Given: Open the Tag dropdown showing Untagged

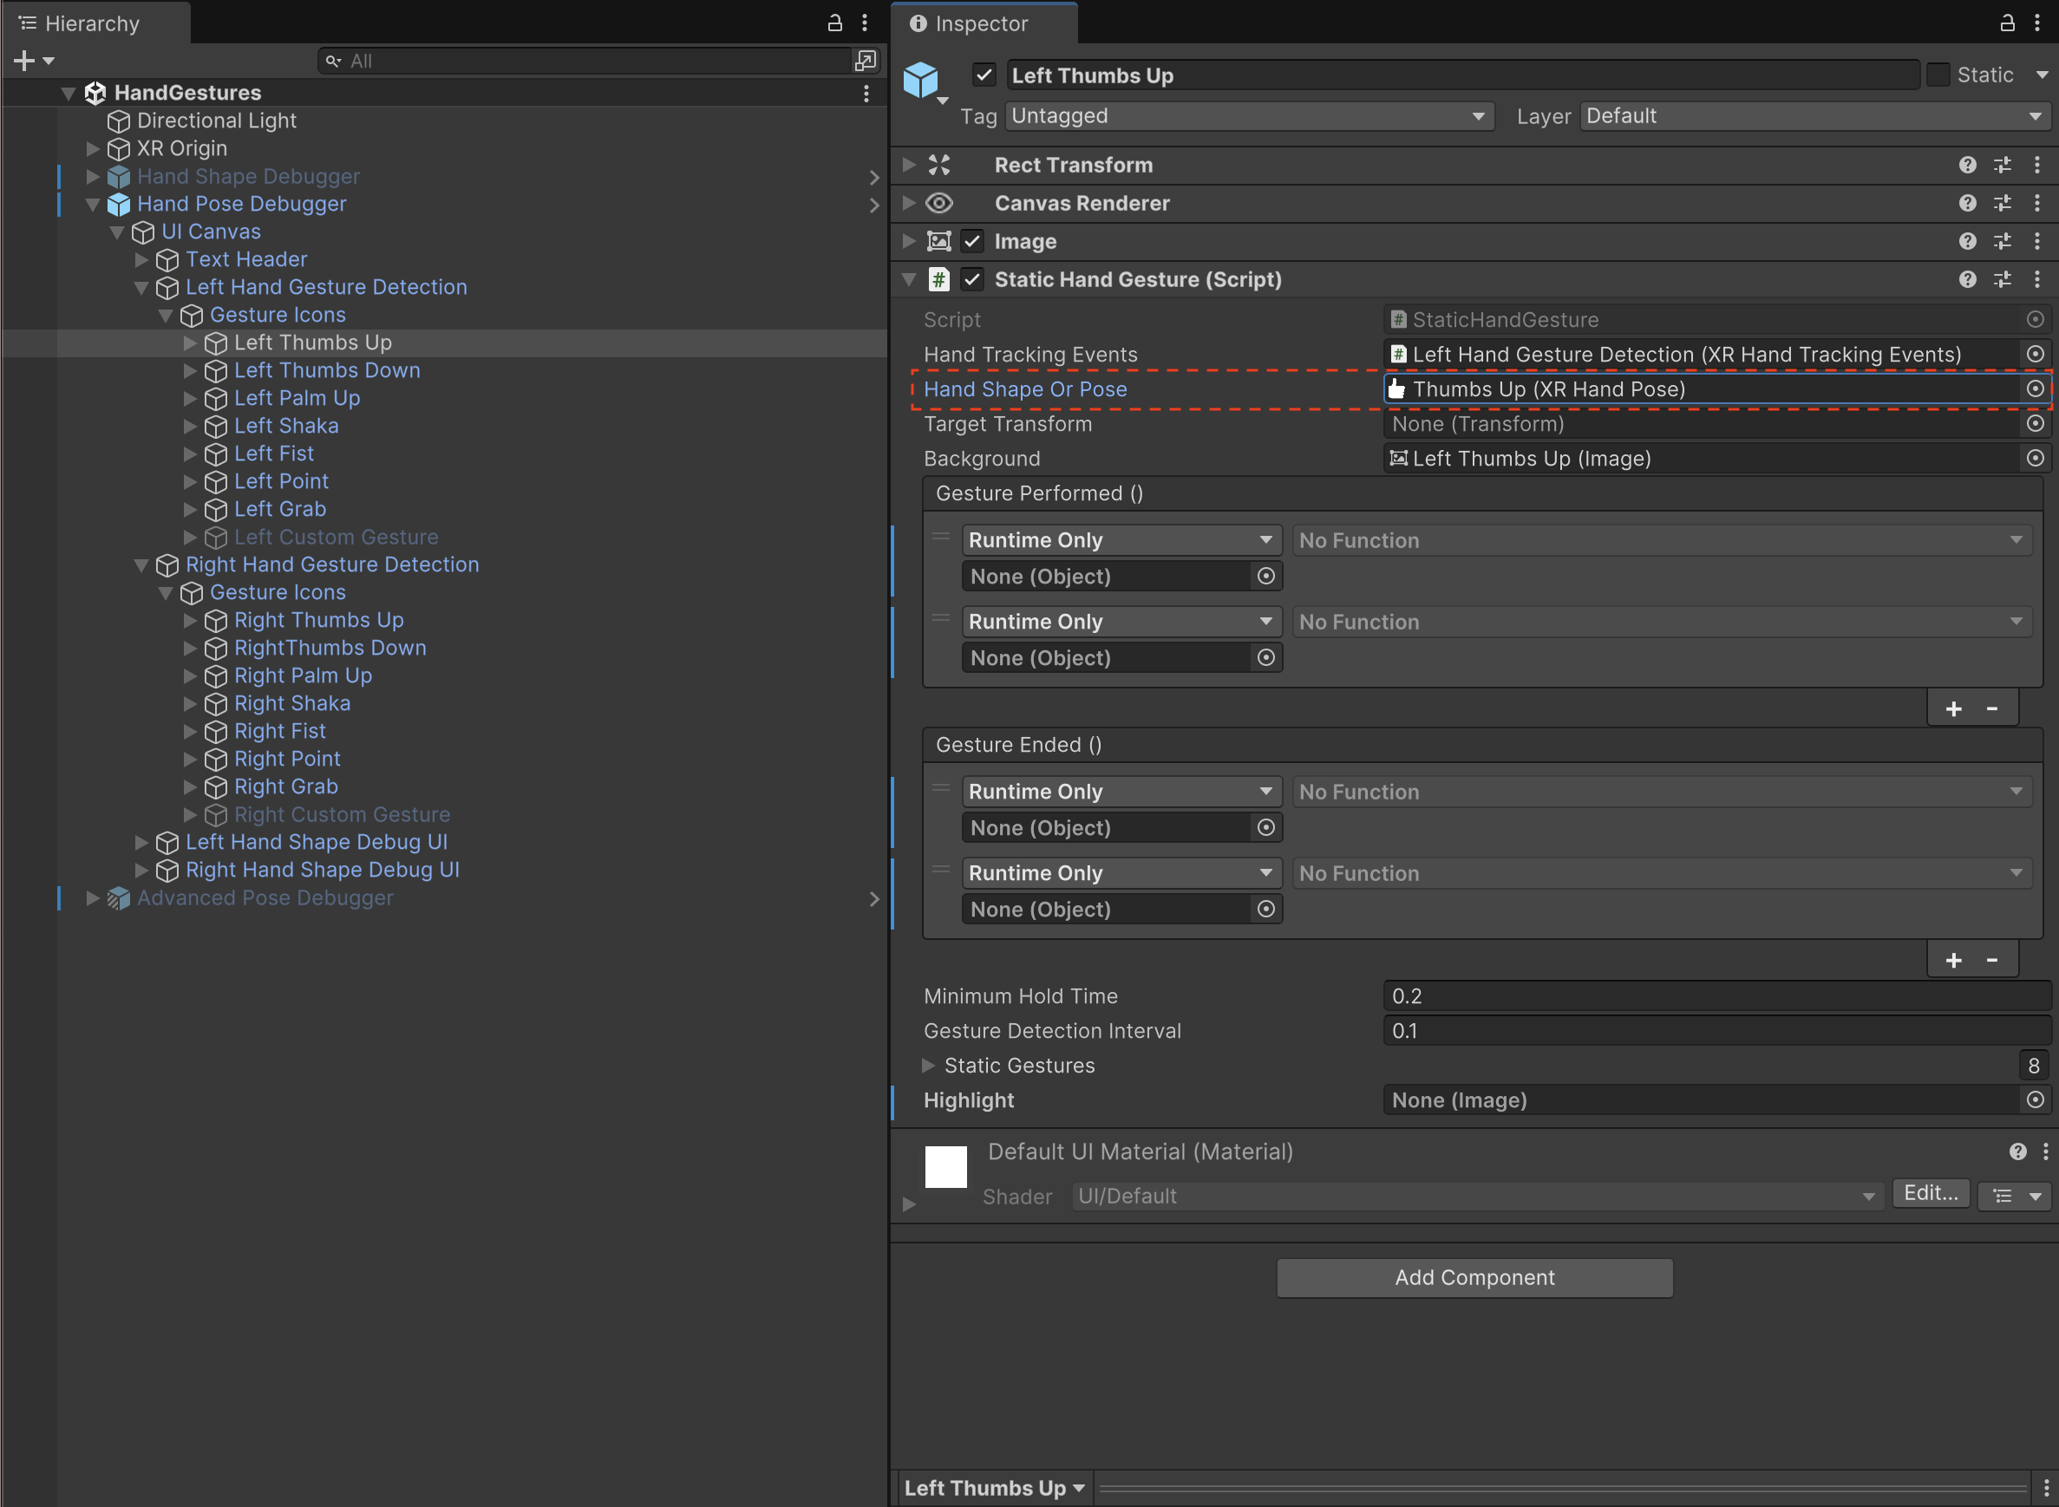Looking at the screenshot, I should tap(1249, 116).
